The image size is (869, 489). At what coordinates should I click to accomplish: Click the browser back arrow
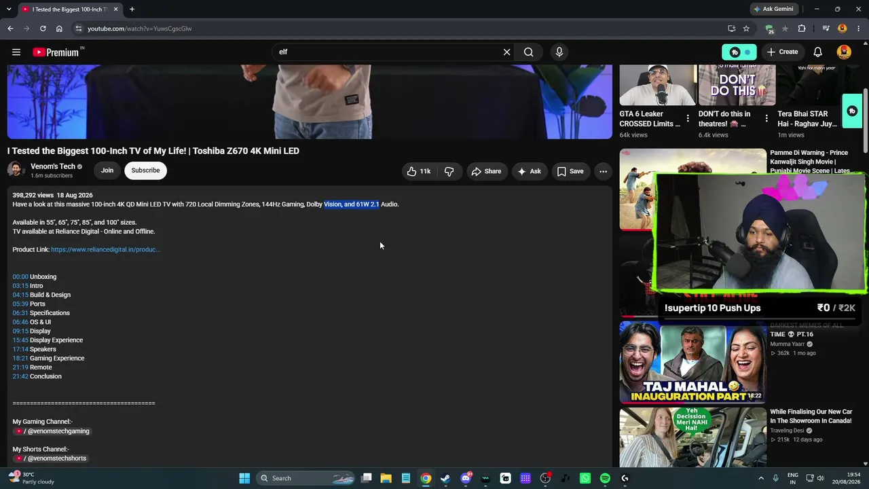[x=10, y=29]
